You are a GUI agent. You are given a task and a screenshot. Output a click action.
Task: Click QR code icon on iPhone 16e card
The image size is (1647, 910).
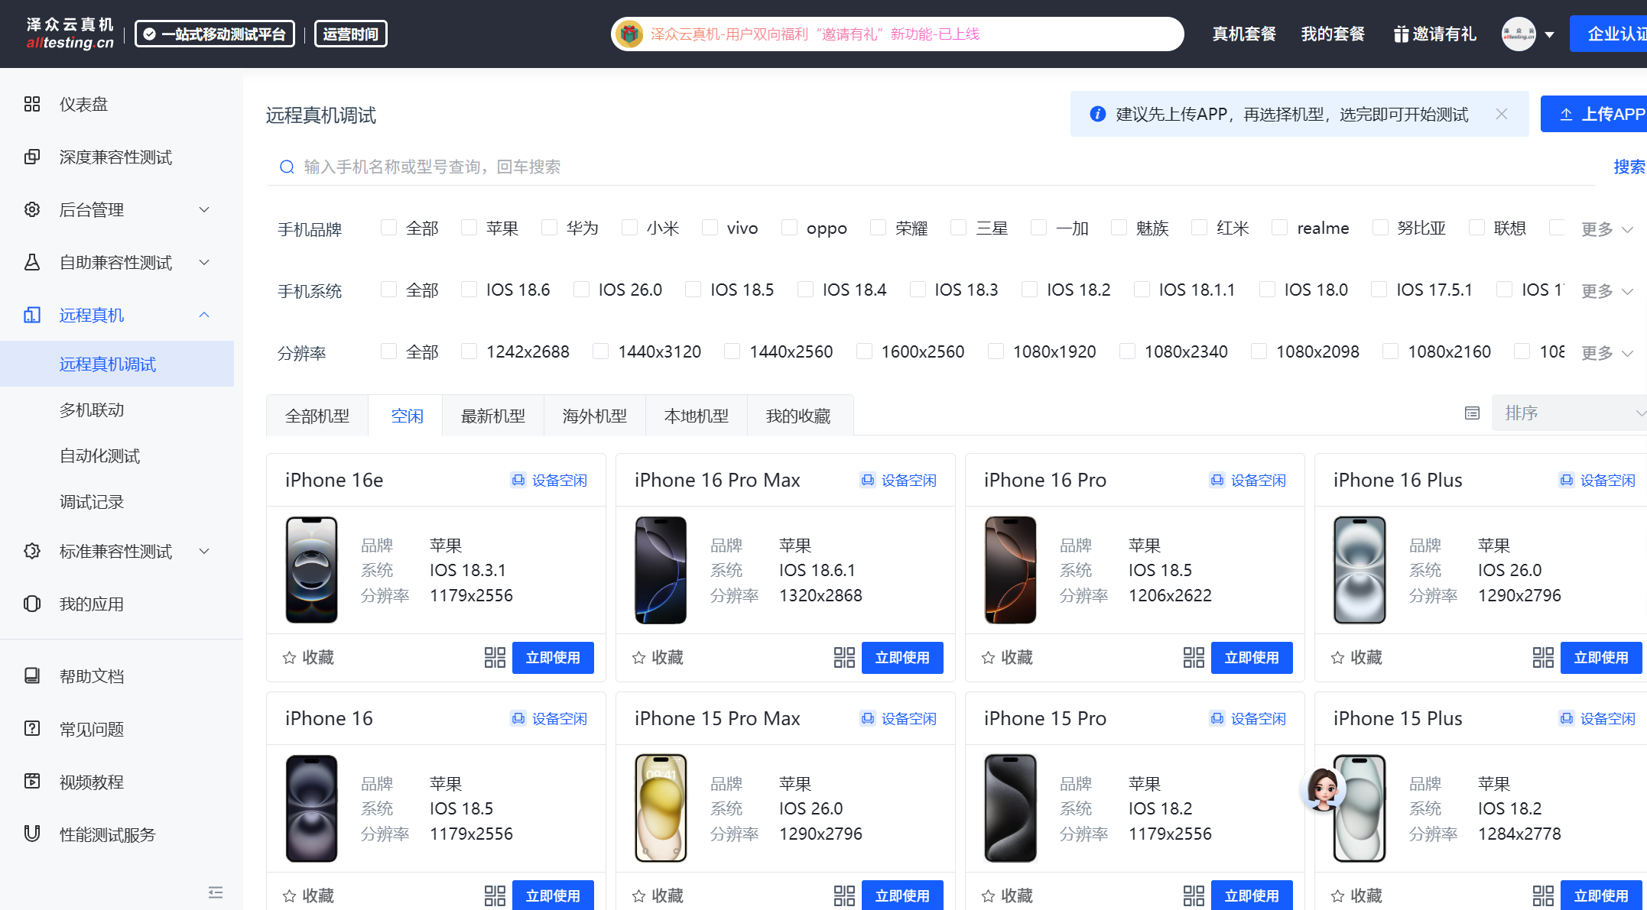coord(495,658)
